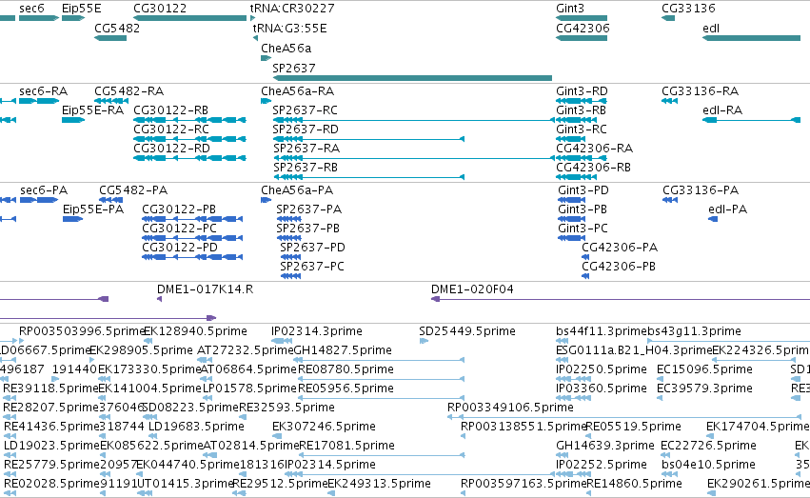
Task: Click the CheA56a gene label
Action: click(286, 48)
